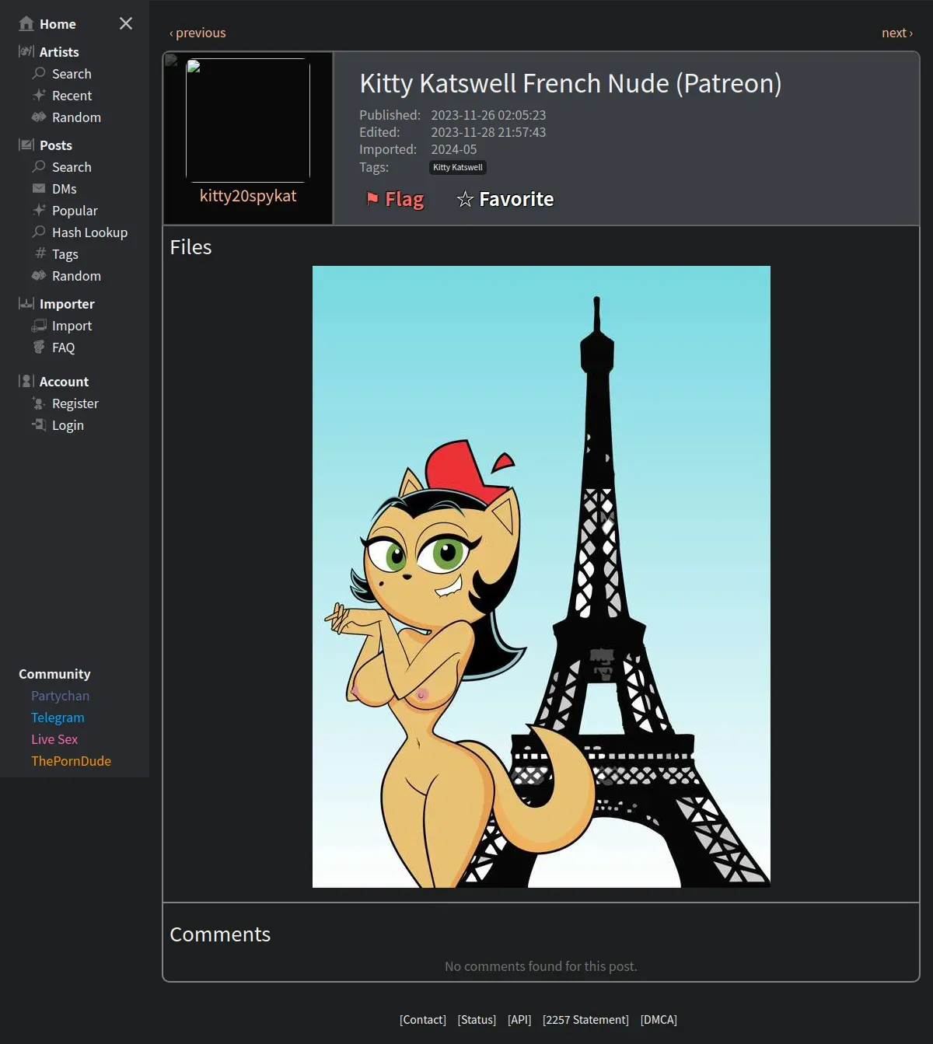Click the edited date 2023-11-28 21:57:43

(488, 132)
